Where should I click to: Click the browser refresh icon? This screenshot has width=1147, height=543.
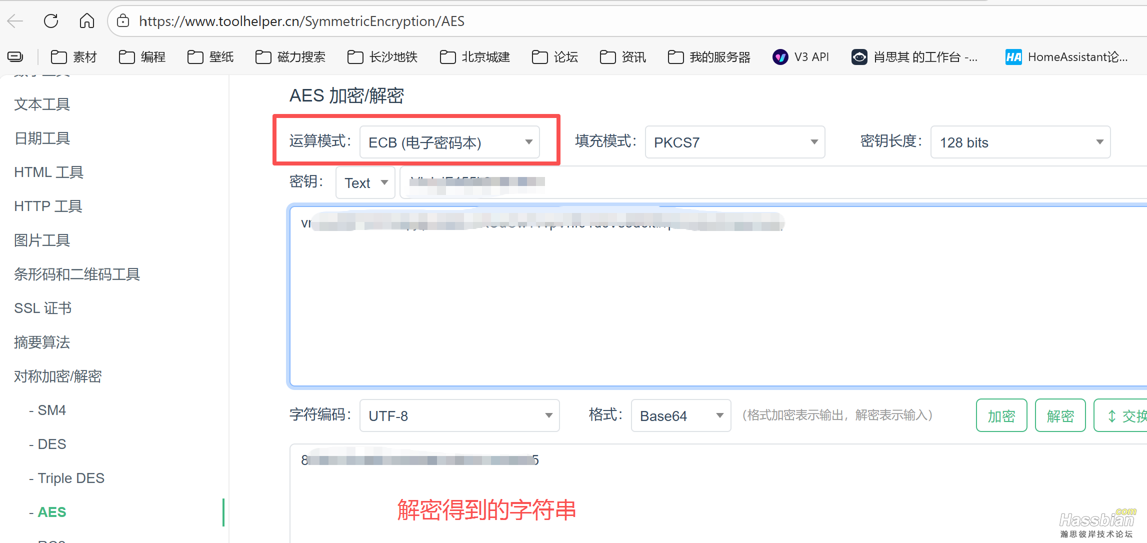click(50, 21)
